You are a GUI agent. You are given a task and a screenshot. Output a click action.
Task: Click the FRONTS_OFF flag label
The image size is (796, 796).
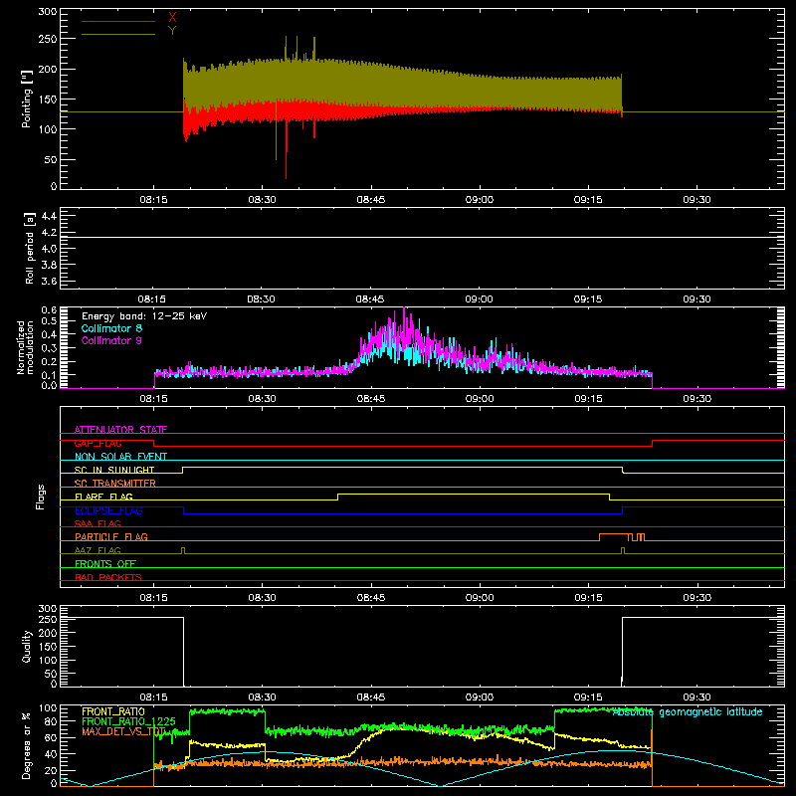(x=105, y=564)
